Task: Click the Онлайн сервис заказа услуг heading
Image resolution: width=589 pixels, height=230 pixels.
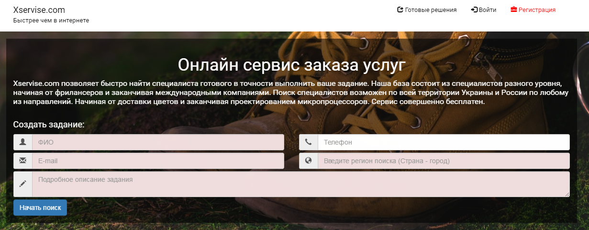Action: (291, 64)
